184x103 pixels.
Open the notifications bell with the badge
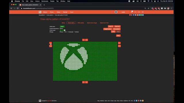click(132, 12)
